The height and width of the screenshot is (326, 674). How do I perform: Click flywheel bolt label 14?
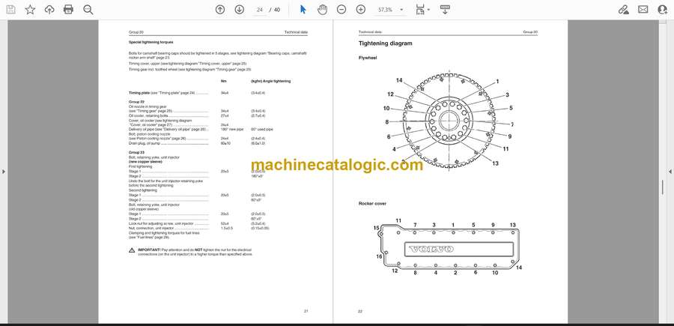click(x=399, y=80)
